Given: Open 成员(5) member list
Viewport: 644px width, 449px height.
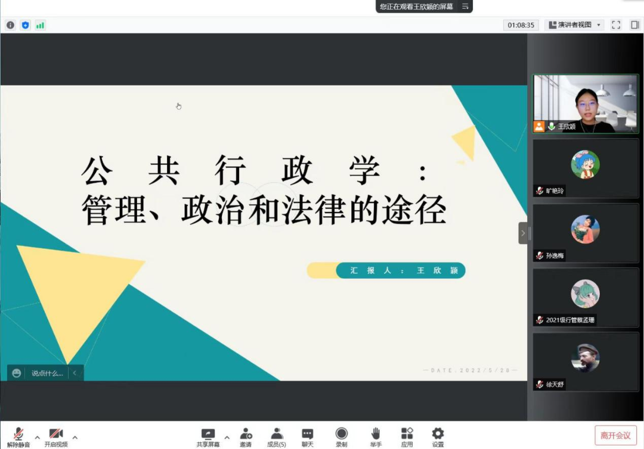Looking at the screenshot, I should coord(276,436).
